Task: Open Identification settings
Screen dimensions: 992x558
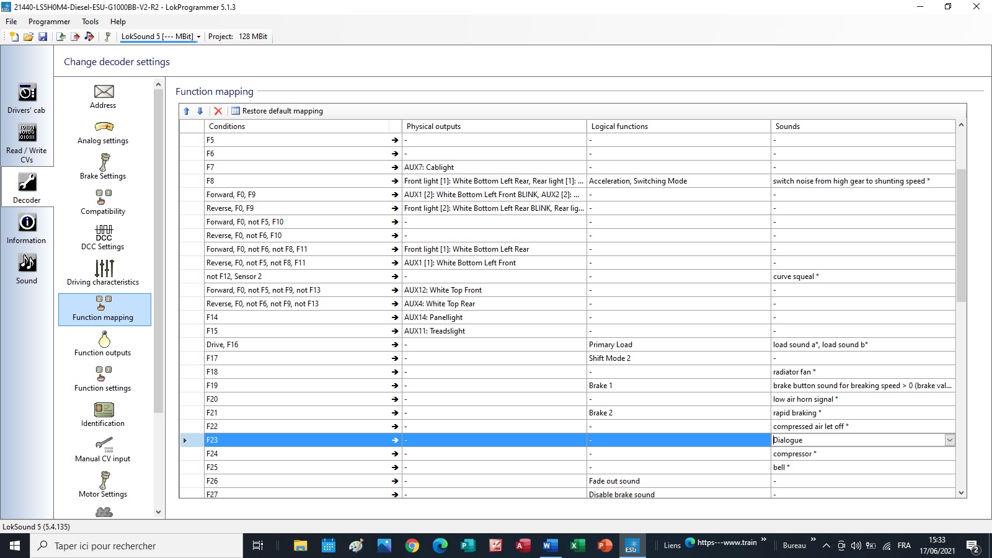Action: pyautogui.click(x=103, y=415)
